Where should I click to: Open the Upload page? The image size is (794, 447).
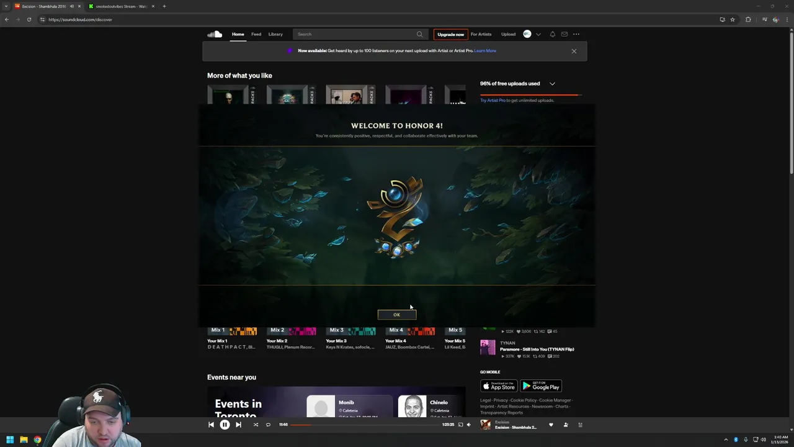(x=508, y=34)
